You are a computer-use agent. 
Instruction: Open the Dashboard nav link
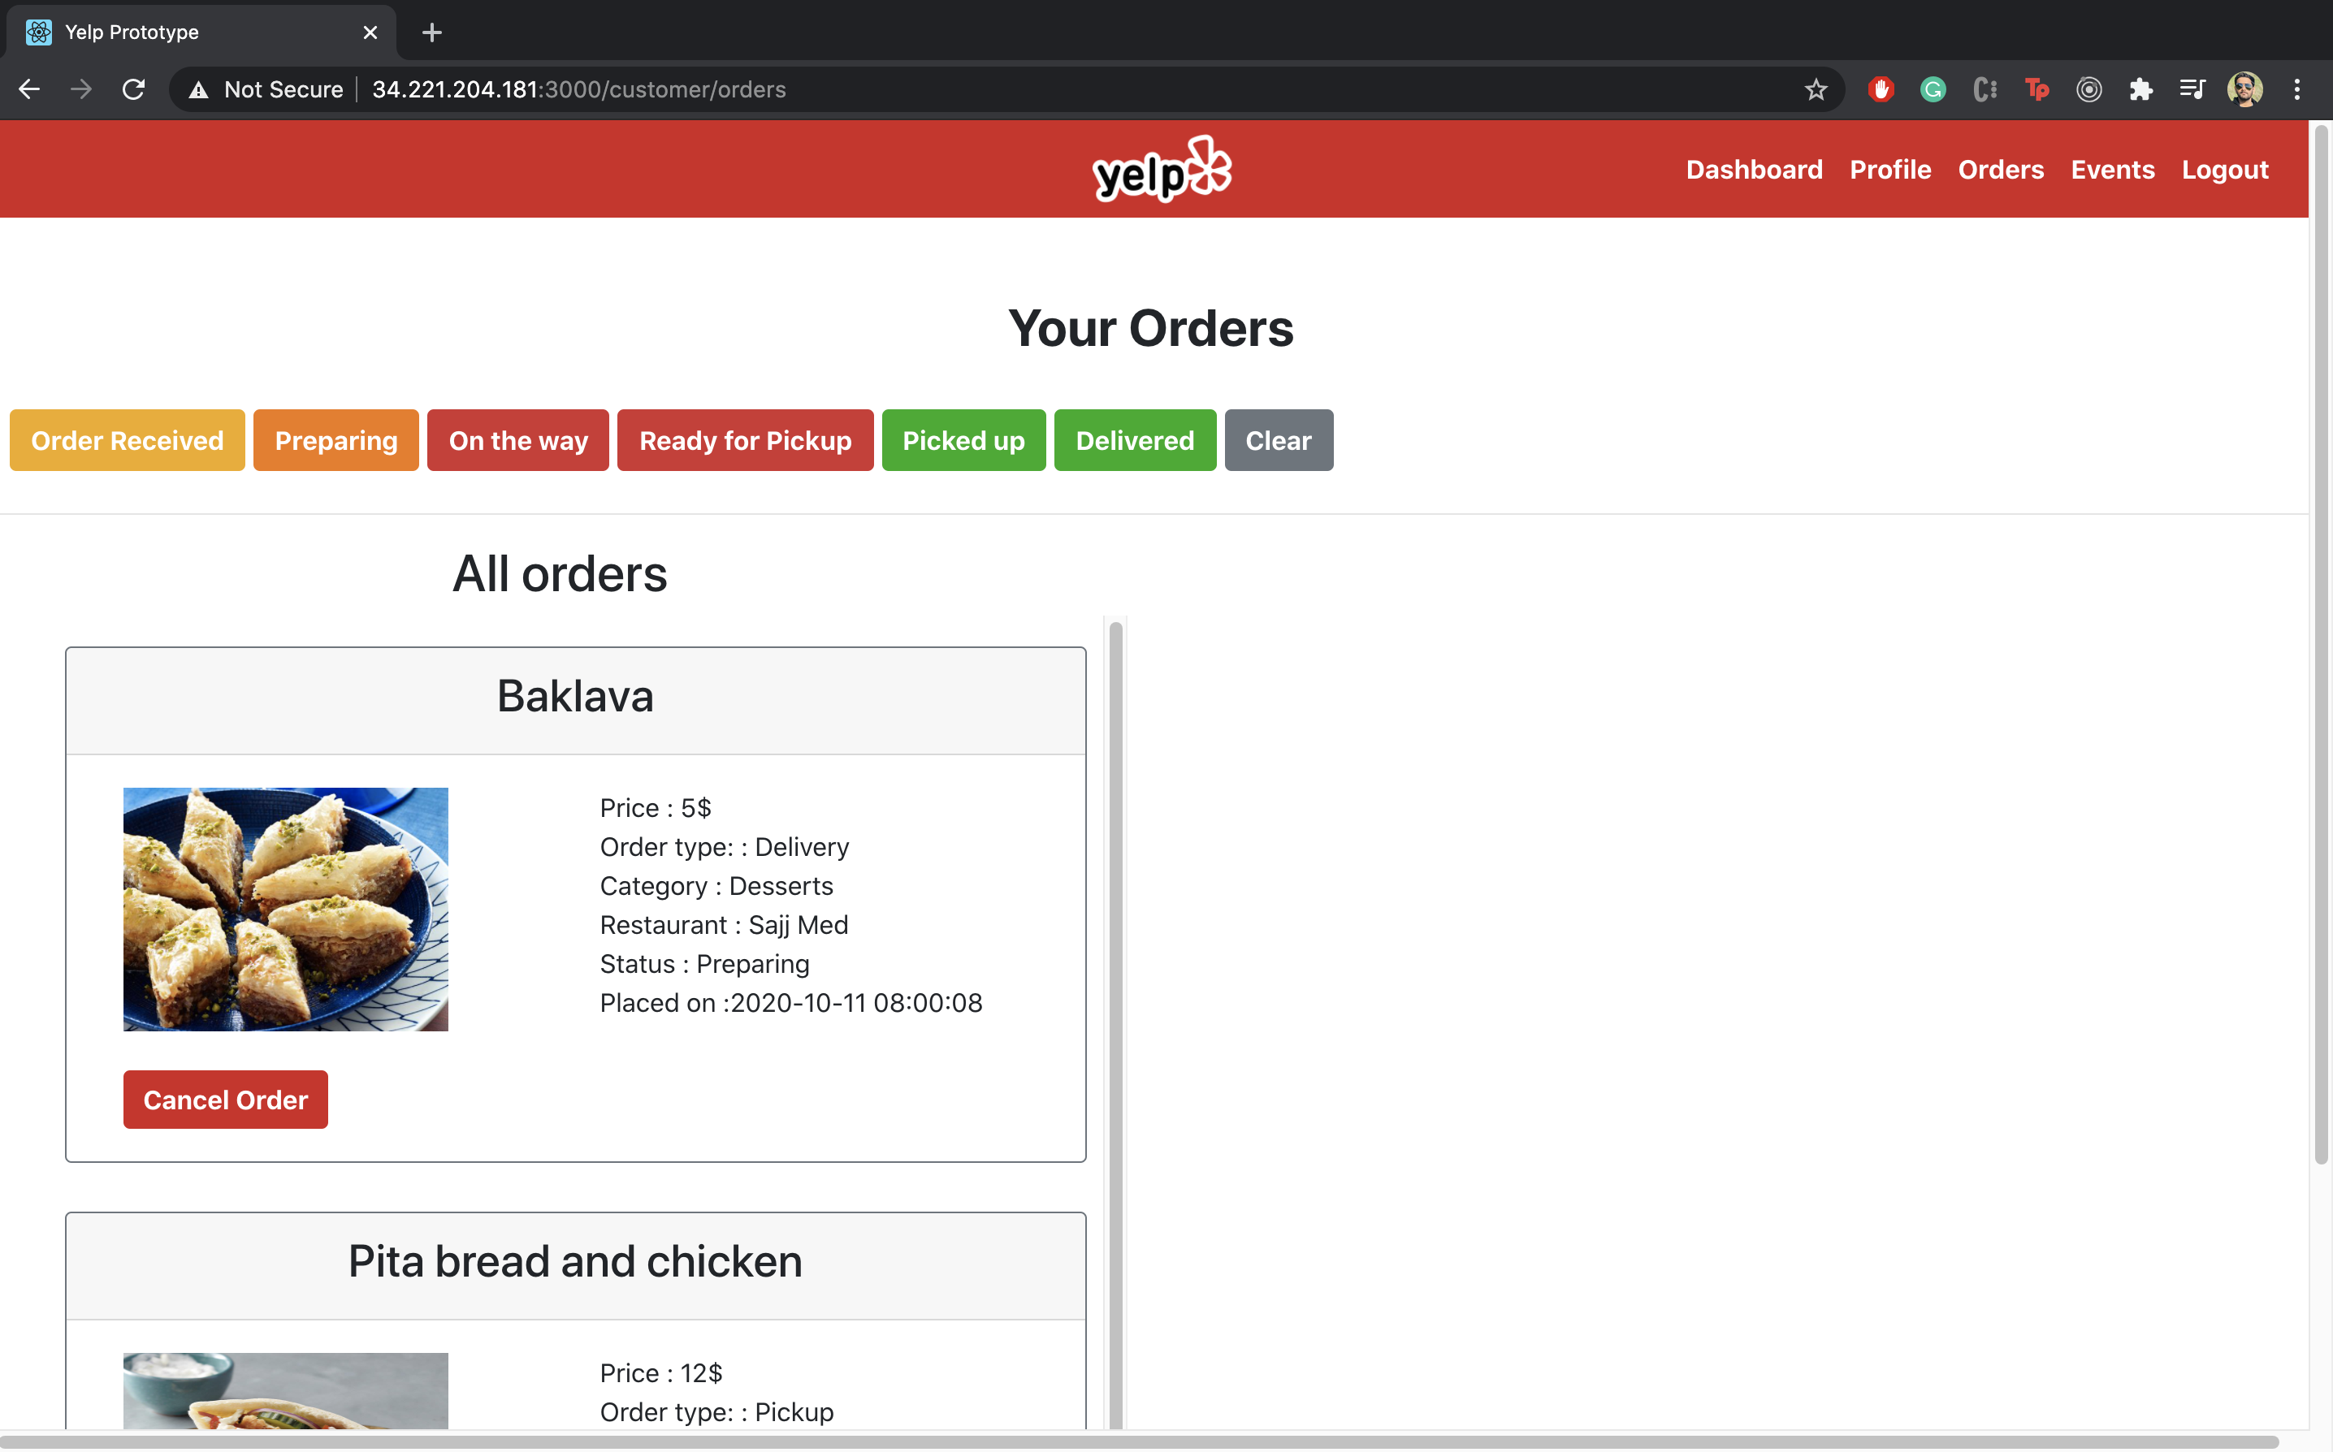1754,170
